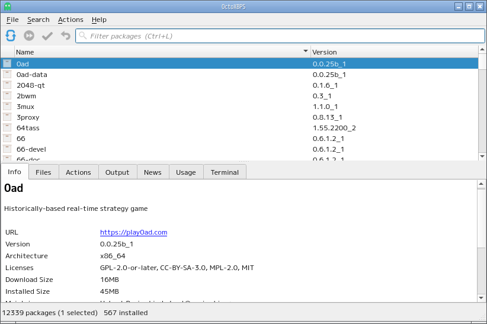The image size is (487, 324).
Task: Focus the Filter packages search field
Action: (280, 36)
